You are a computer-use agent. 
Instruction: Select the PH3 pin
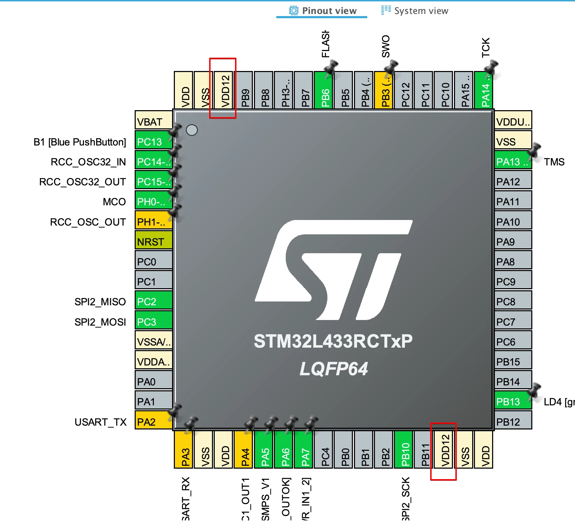tap(284, 90)
